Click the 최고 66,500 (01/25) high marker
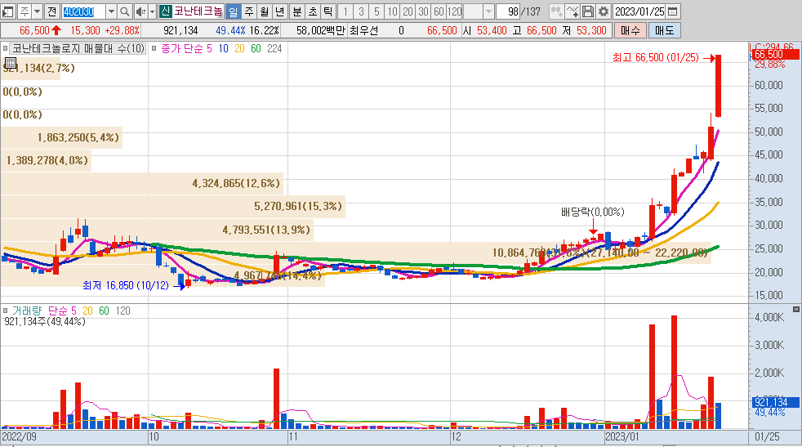 pyautogui.click(x=655, y=58)
